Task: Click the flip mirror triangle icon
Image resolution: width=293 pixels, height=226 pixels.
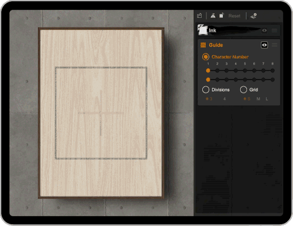Action: tap(213, 16)
